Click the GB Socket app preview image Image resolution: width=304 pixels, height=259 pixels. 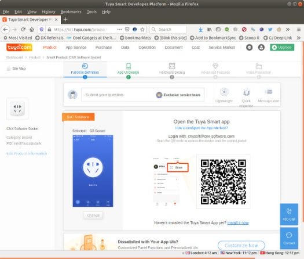coord(93,171)
